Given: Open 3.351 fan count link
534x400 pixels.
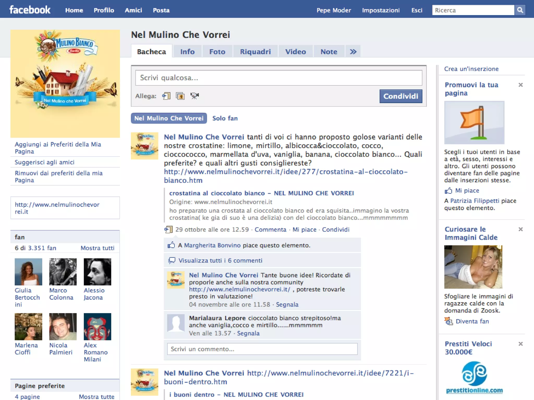Looking at the screenshot, I should pyautogui.click(x=42, y=248).
